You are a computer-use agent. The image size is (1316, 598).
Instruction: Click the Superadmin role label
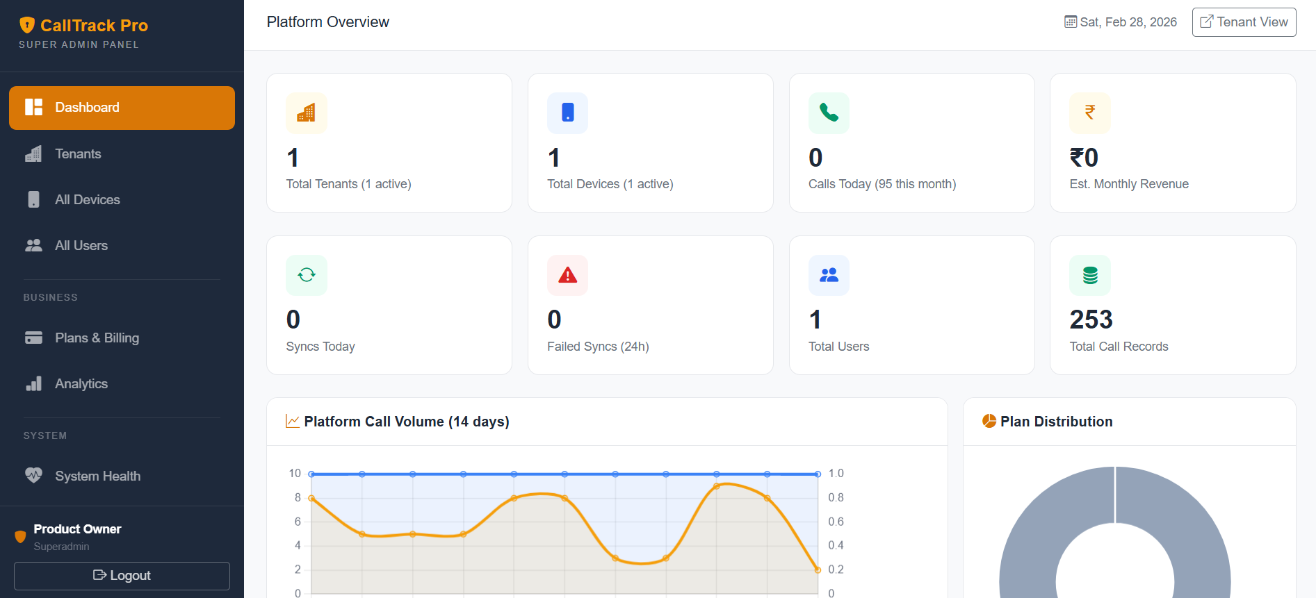tap(61, 547)
